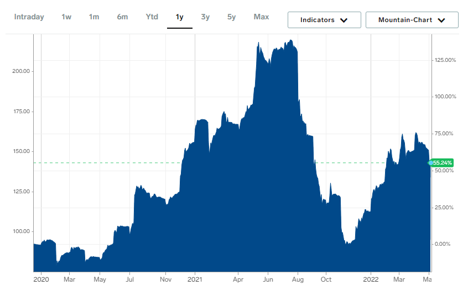Screen dimensions: 468x296
Task: Open the Indicators dropdown
Action: click(x=324, y=20)
